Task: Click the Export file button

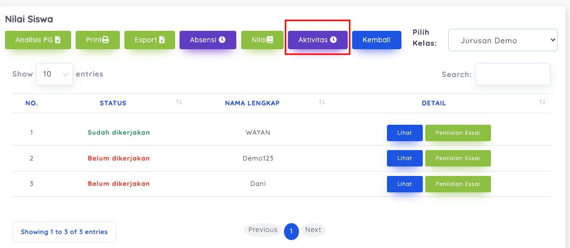Action: click(x=150, y=40)
